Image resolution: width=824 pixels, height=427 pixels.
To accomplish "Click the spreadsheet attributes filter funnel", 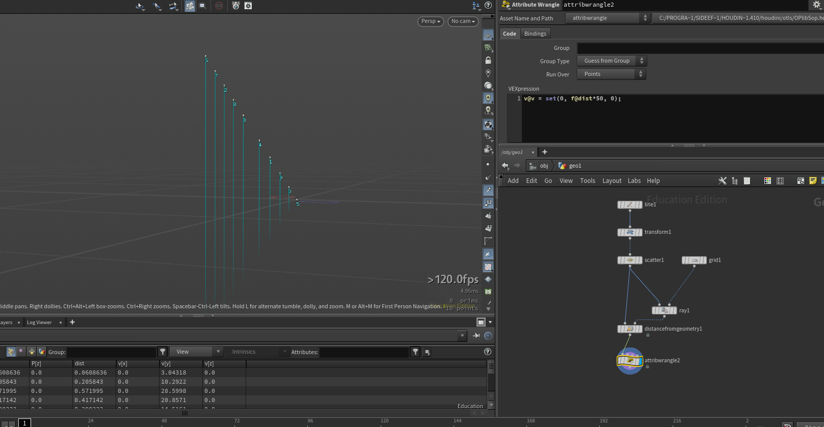I will [x=415, y=352].
